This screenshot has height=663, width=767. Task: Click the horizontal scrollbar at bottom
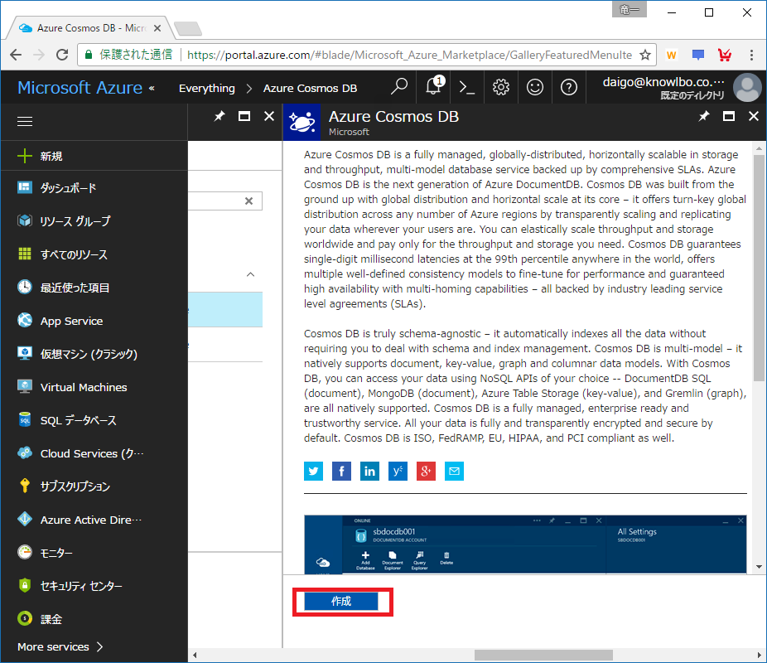pyautogui.click(x=543, y=655)
